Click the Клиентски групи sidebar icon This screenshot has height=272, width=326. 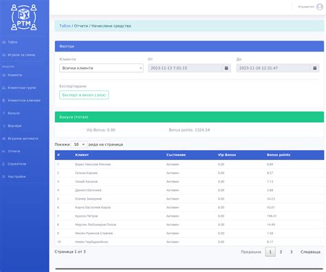click(x=4, y=87)
